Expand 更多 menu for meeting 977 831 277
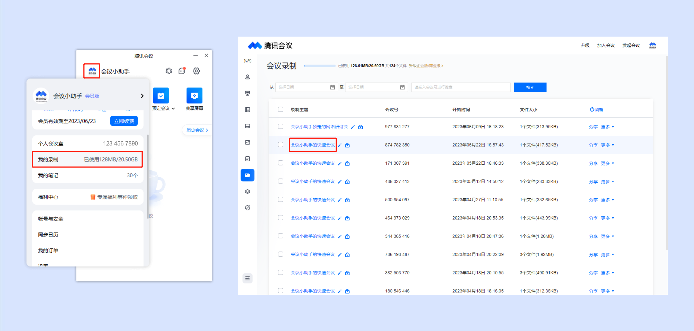The image size is (694, 331). coord(607,127)
